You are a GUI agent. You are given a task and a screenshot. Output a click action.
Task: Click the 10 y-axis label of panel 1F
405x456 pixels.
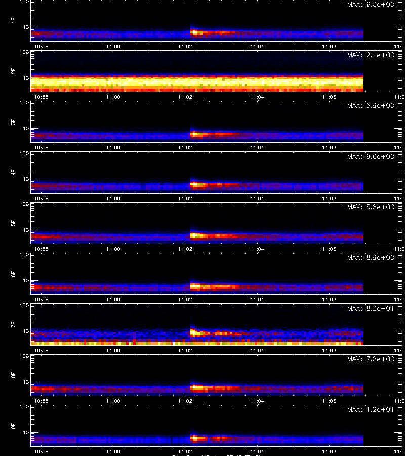click(x=26, y=27)
